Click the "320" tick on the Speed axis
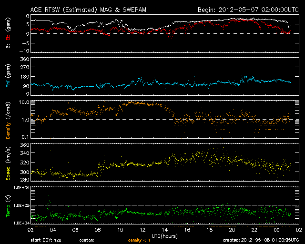 click(x=25, y=163)
